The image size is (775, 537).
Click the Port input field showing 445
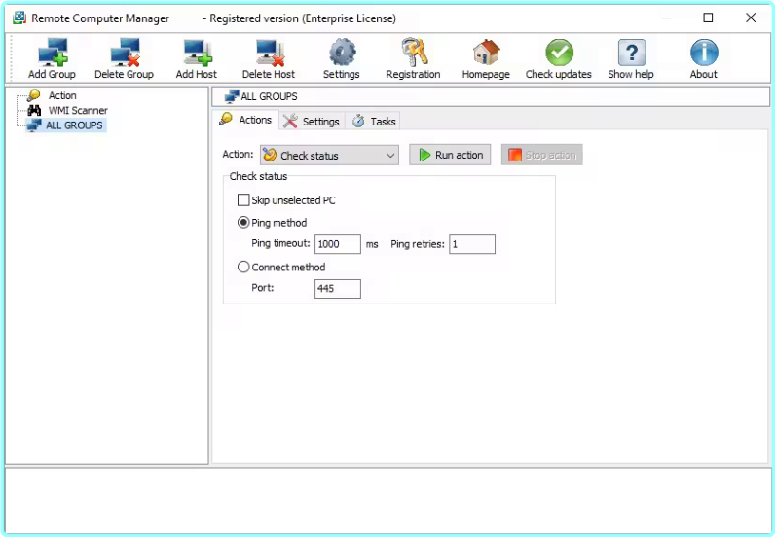(338, 289)
